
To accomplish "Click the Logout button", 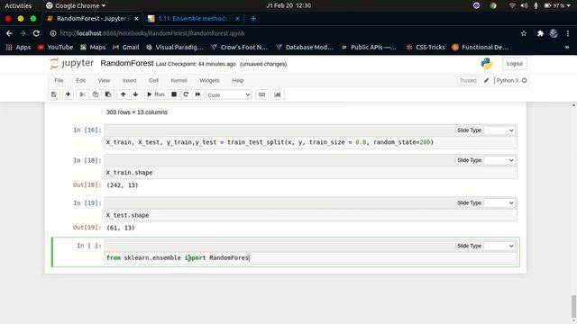I will coord(515,64).
